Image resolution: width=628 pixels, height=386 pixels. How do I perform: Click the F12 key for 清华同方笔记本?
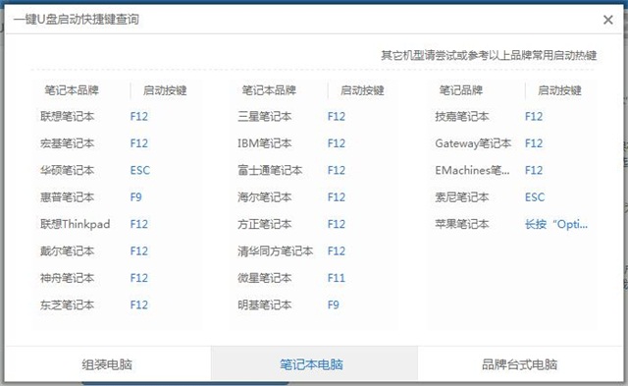point(336,250)
